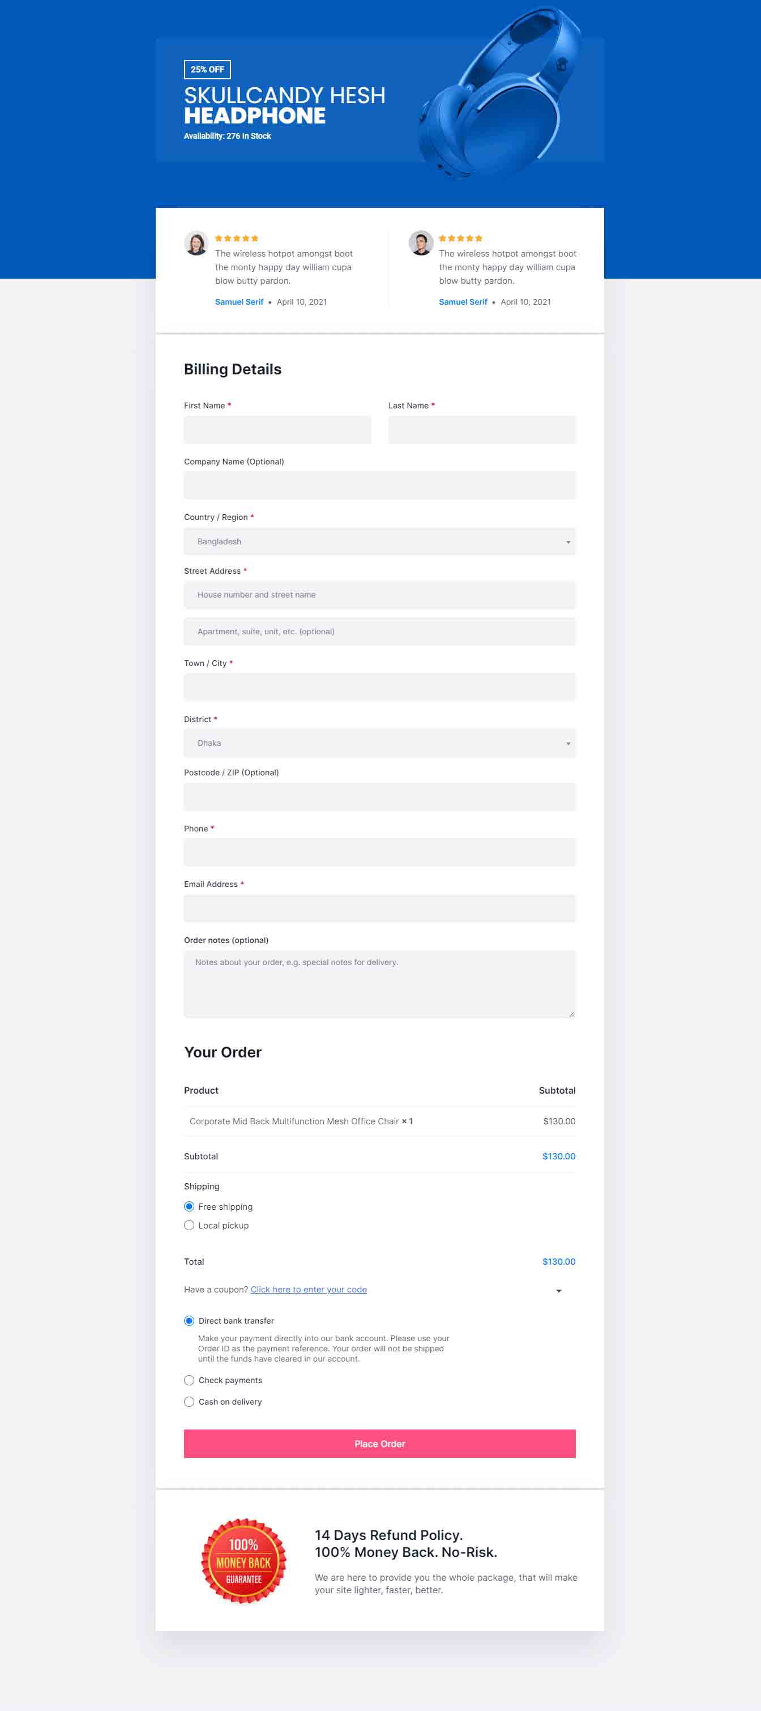Click the female reviewer avatar
This screenshot has width=761, height=1711.
[196, 243]
